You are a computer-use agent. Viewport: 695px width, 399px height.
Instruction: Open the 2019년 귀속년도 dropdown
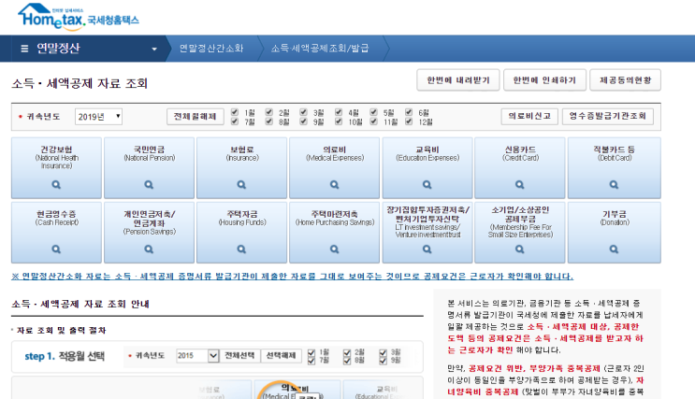tap(98, 117)
